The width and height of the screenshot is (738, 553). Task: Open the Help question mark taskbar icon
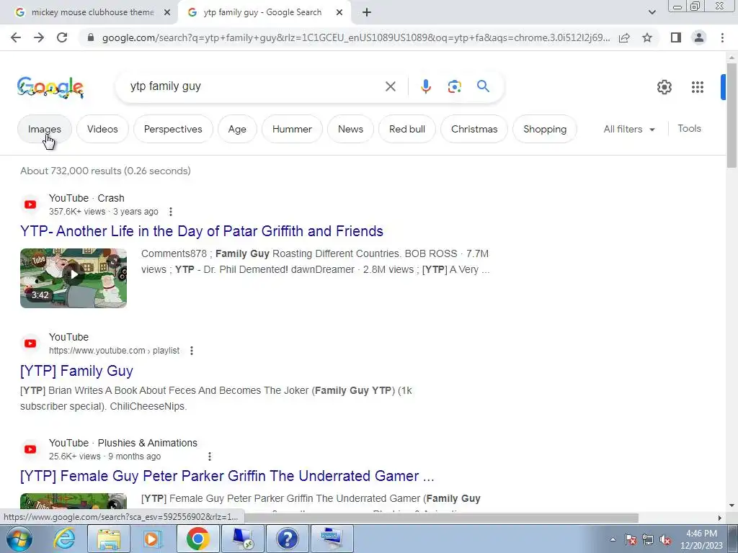(287, 539)
